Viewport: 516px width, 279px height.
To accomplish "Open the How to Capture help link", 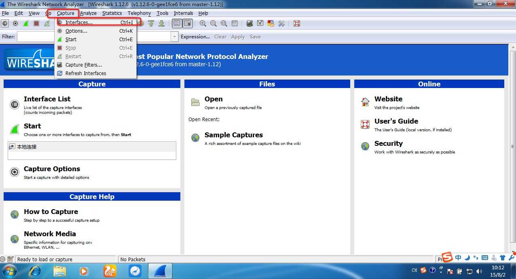I will pos(51,212).
